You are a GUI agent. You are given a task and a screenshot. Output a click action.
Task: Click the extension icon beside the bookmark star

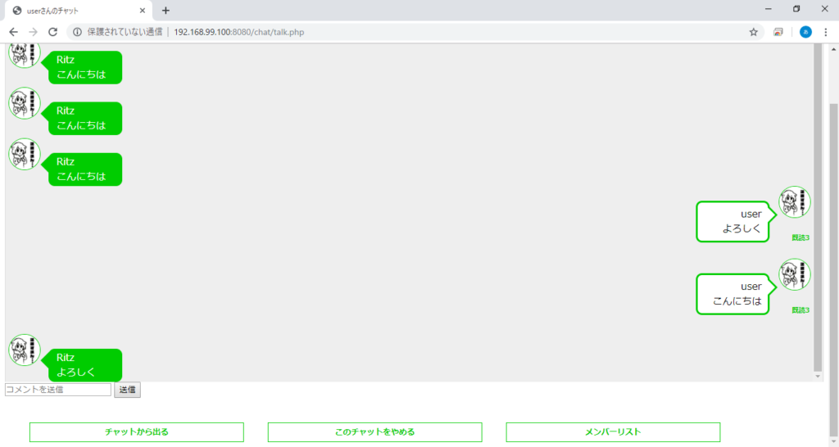(x=778, y=32)
